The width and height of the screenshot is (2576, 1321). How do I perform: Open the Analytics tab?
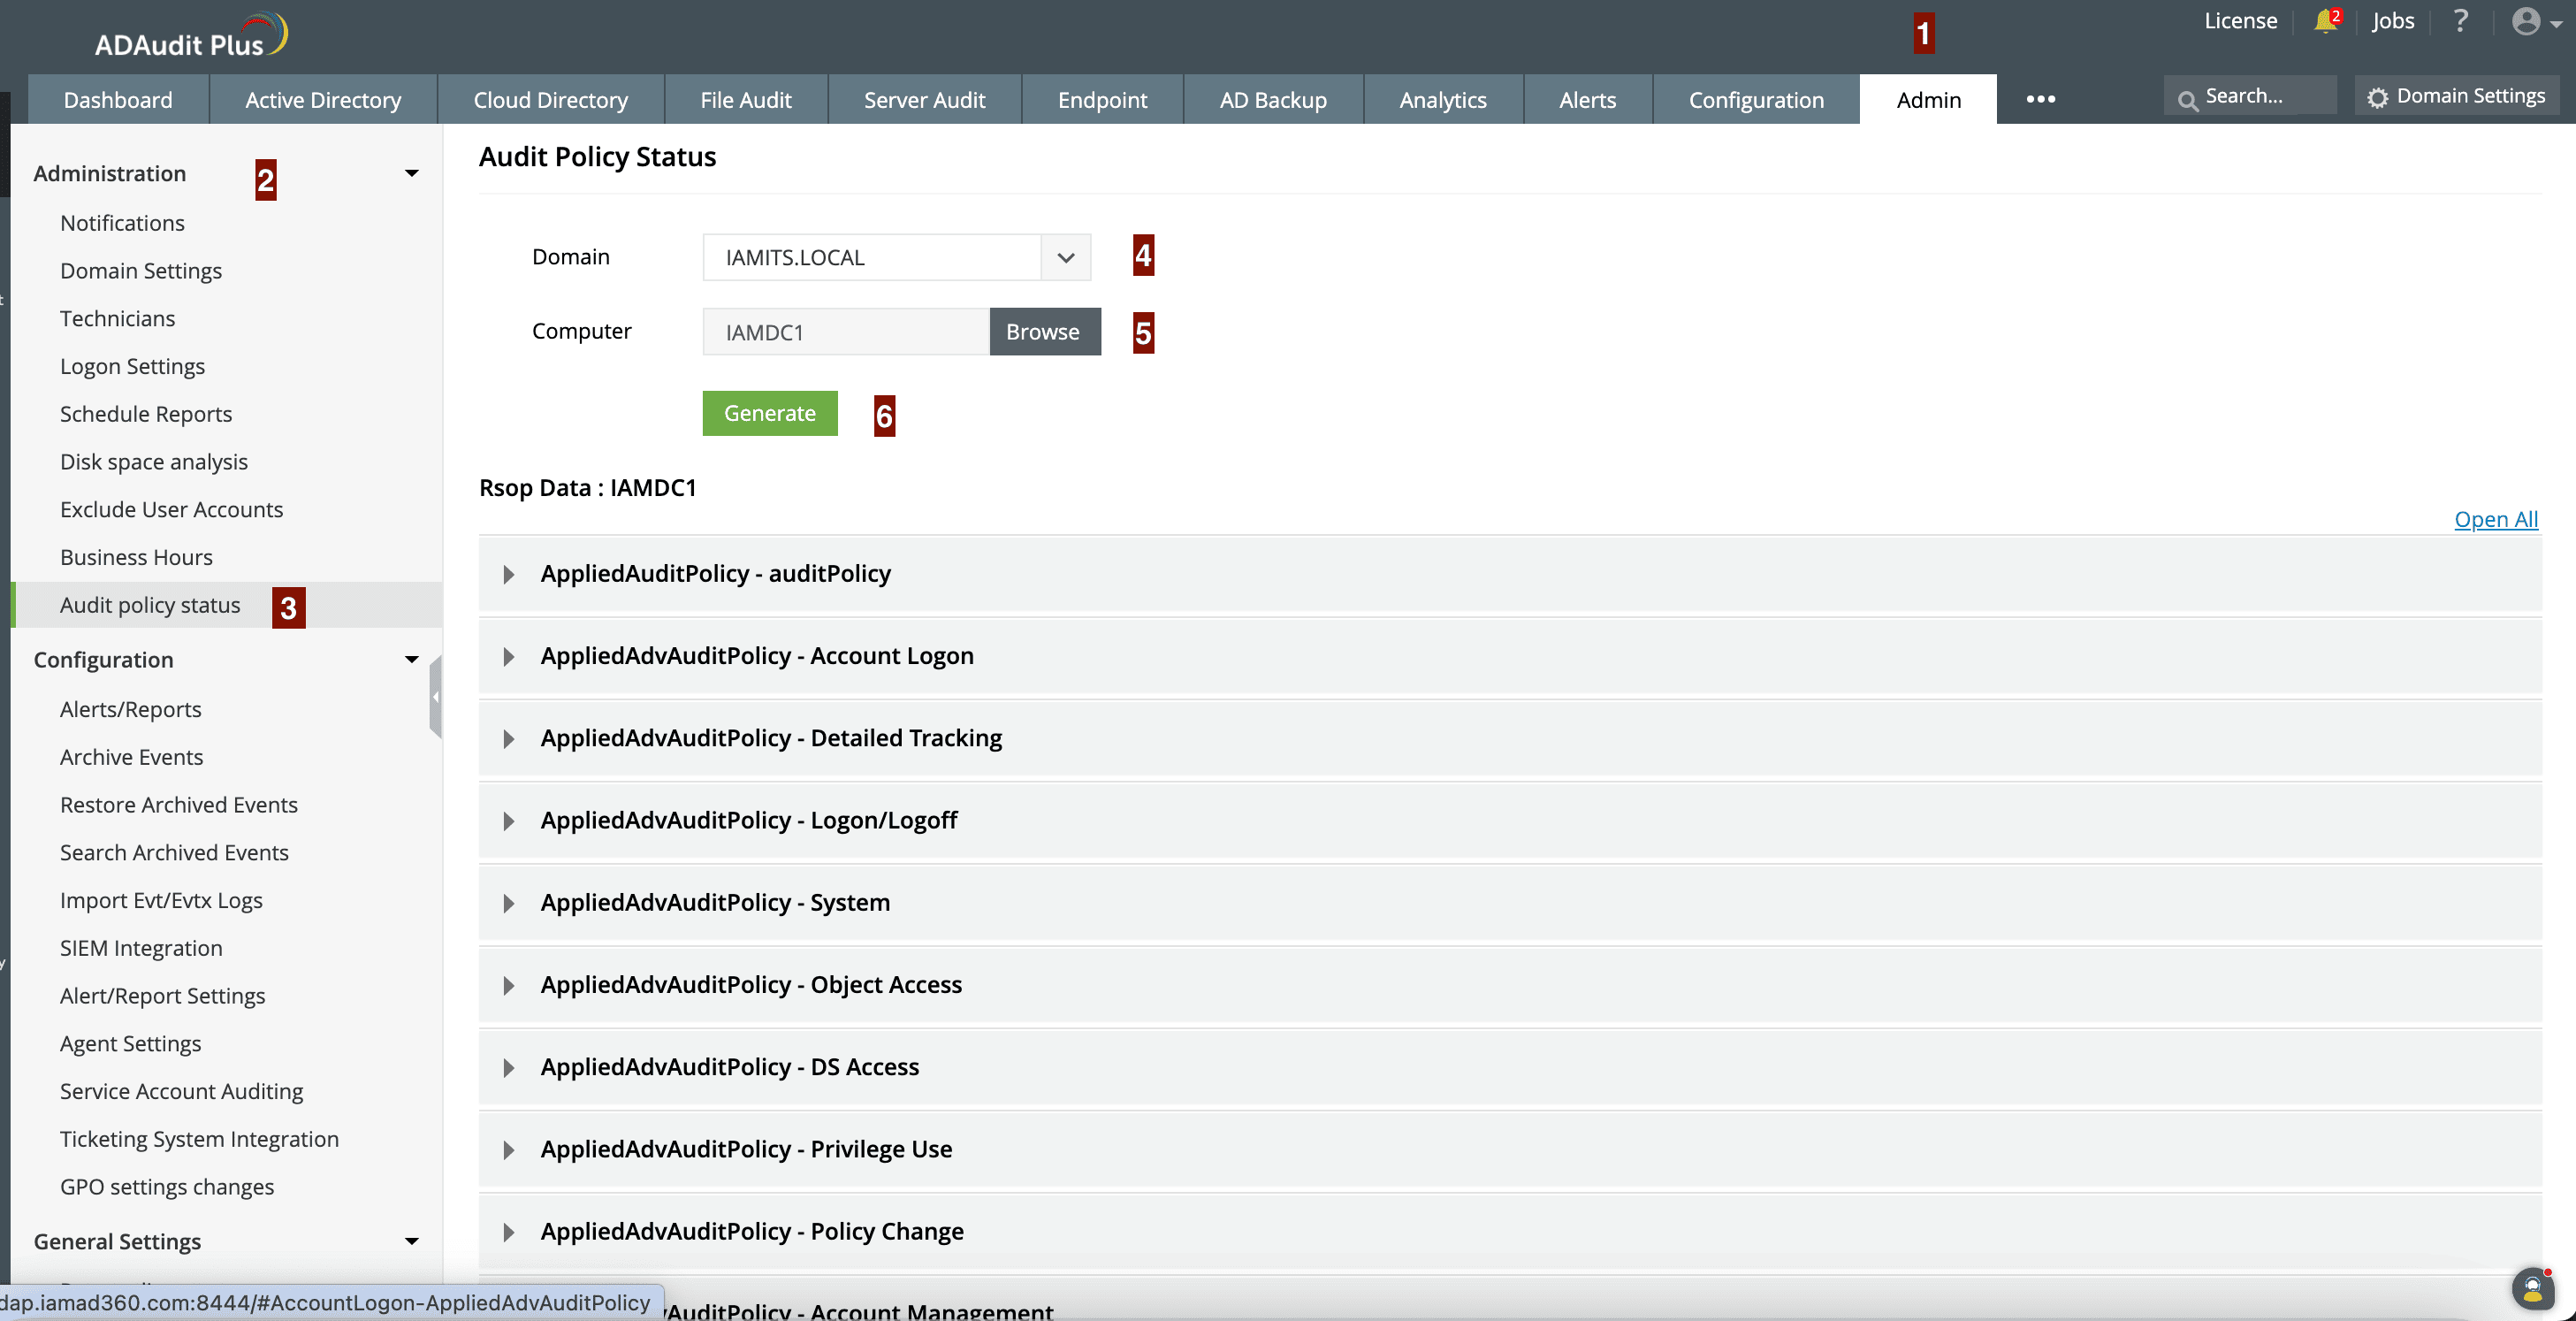(1442, 100)
